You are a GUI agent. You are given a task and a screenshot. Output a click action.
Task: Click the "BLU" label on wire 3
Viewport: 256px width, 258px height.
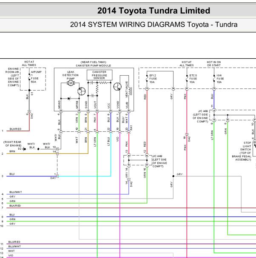12,174
